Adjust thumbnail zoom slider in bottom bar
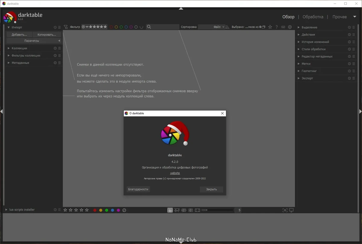The width and height of the screenshot is (362, 244). (x=217, y=210)
